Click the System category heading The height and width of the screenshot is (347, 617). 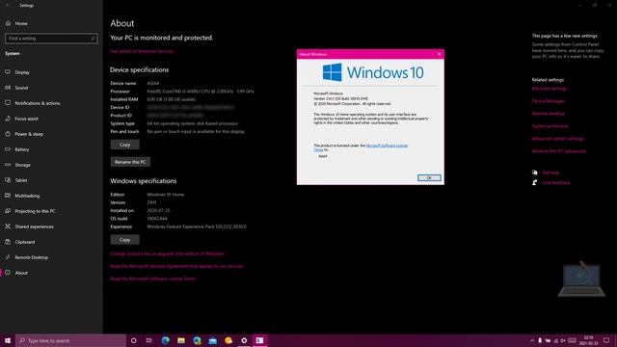[13, 54]
